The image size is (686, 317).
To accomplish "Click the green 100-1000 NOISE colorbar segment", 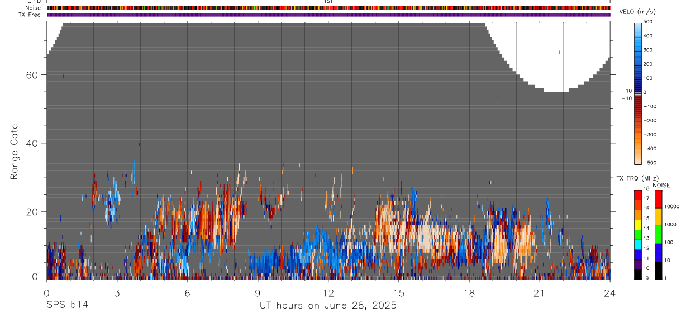I will [658, 235].
